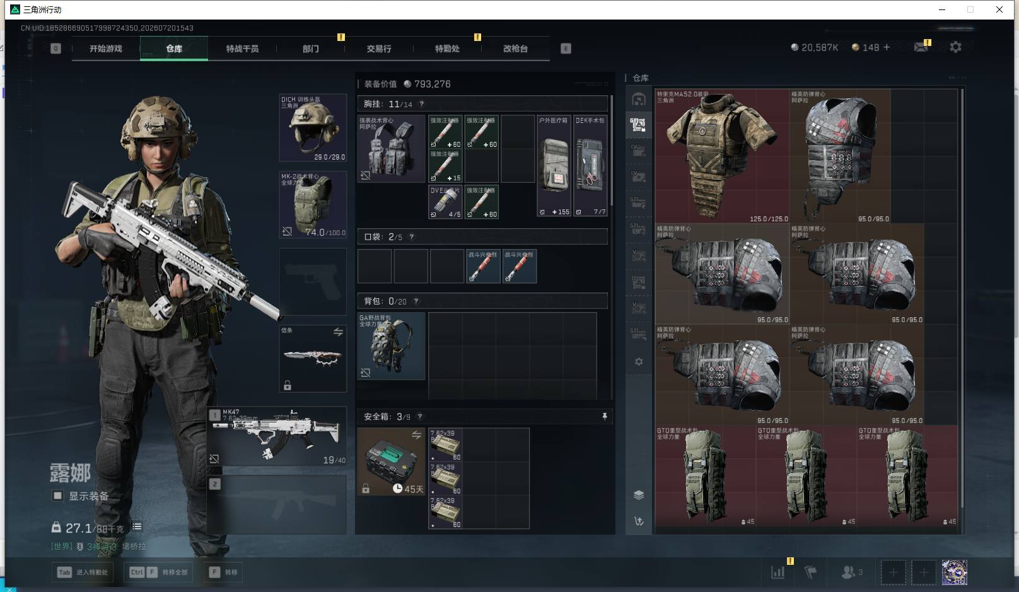Select the highlighted GTI stash container
The image size is (1019, 592).
pyautogui.click(x=639, y=124)
